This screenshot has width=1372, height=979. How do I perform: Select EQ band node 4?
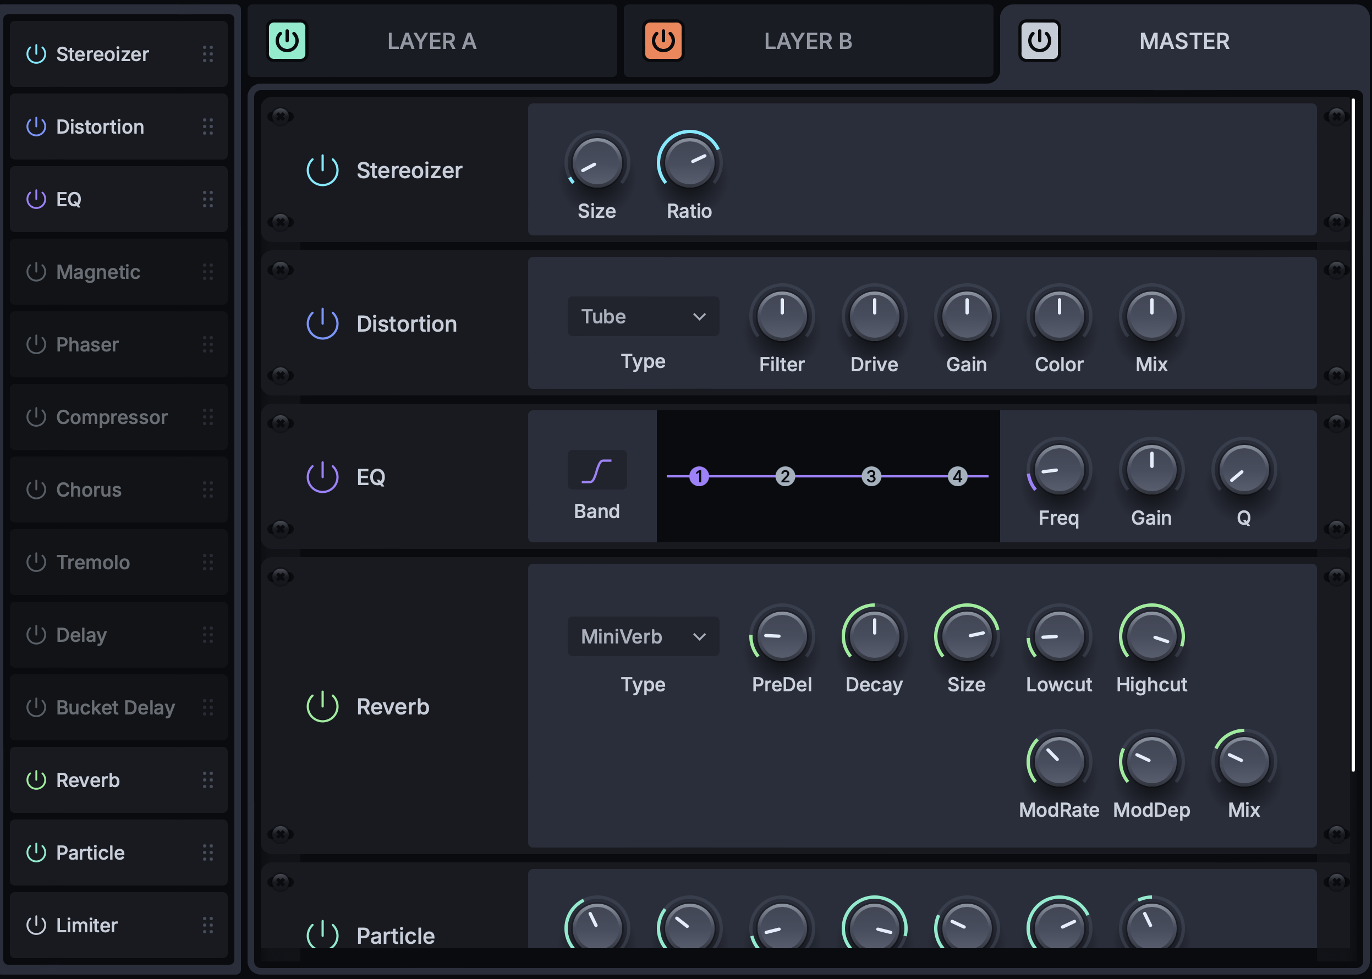[957, 476]
